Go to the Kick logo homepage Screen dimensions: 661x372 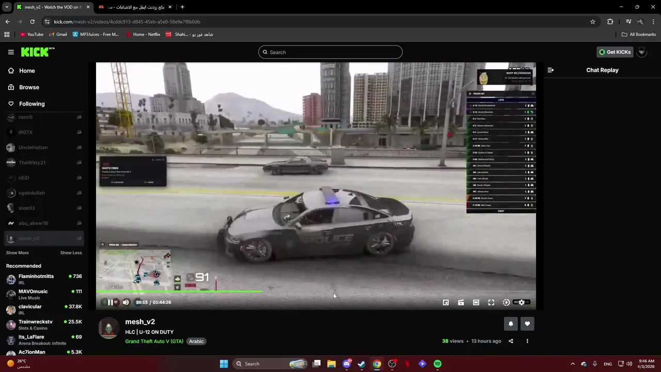click(37, 52)
